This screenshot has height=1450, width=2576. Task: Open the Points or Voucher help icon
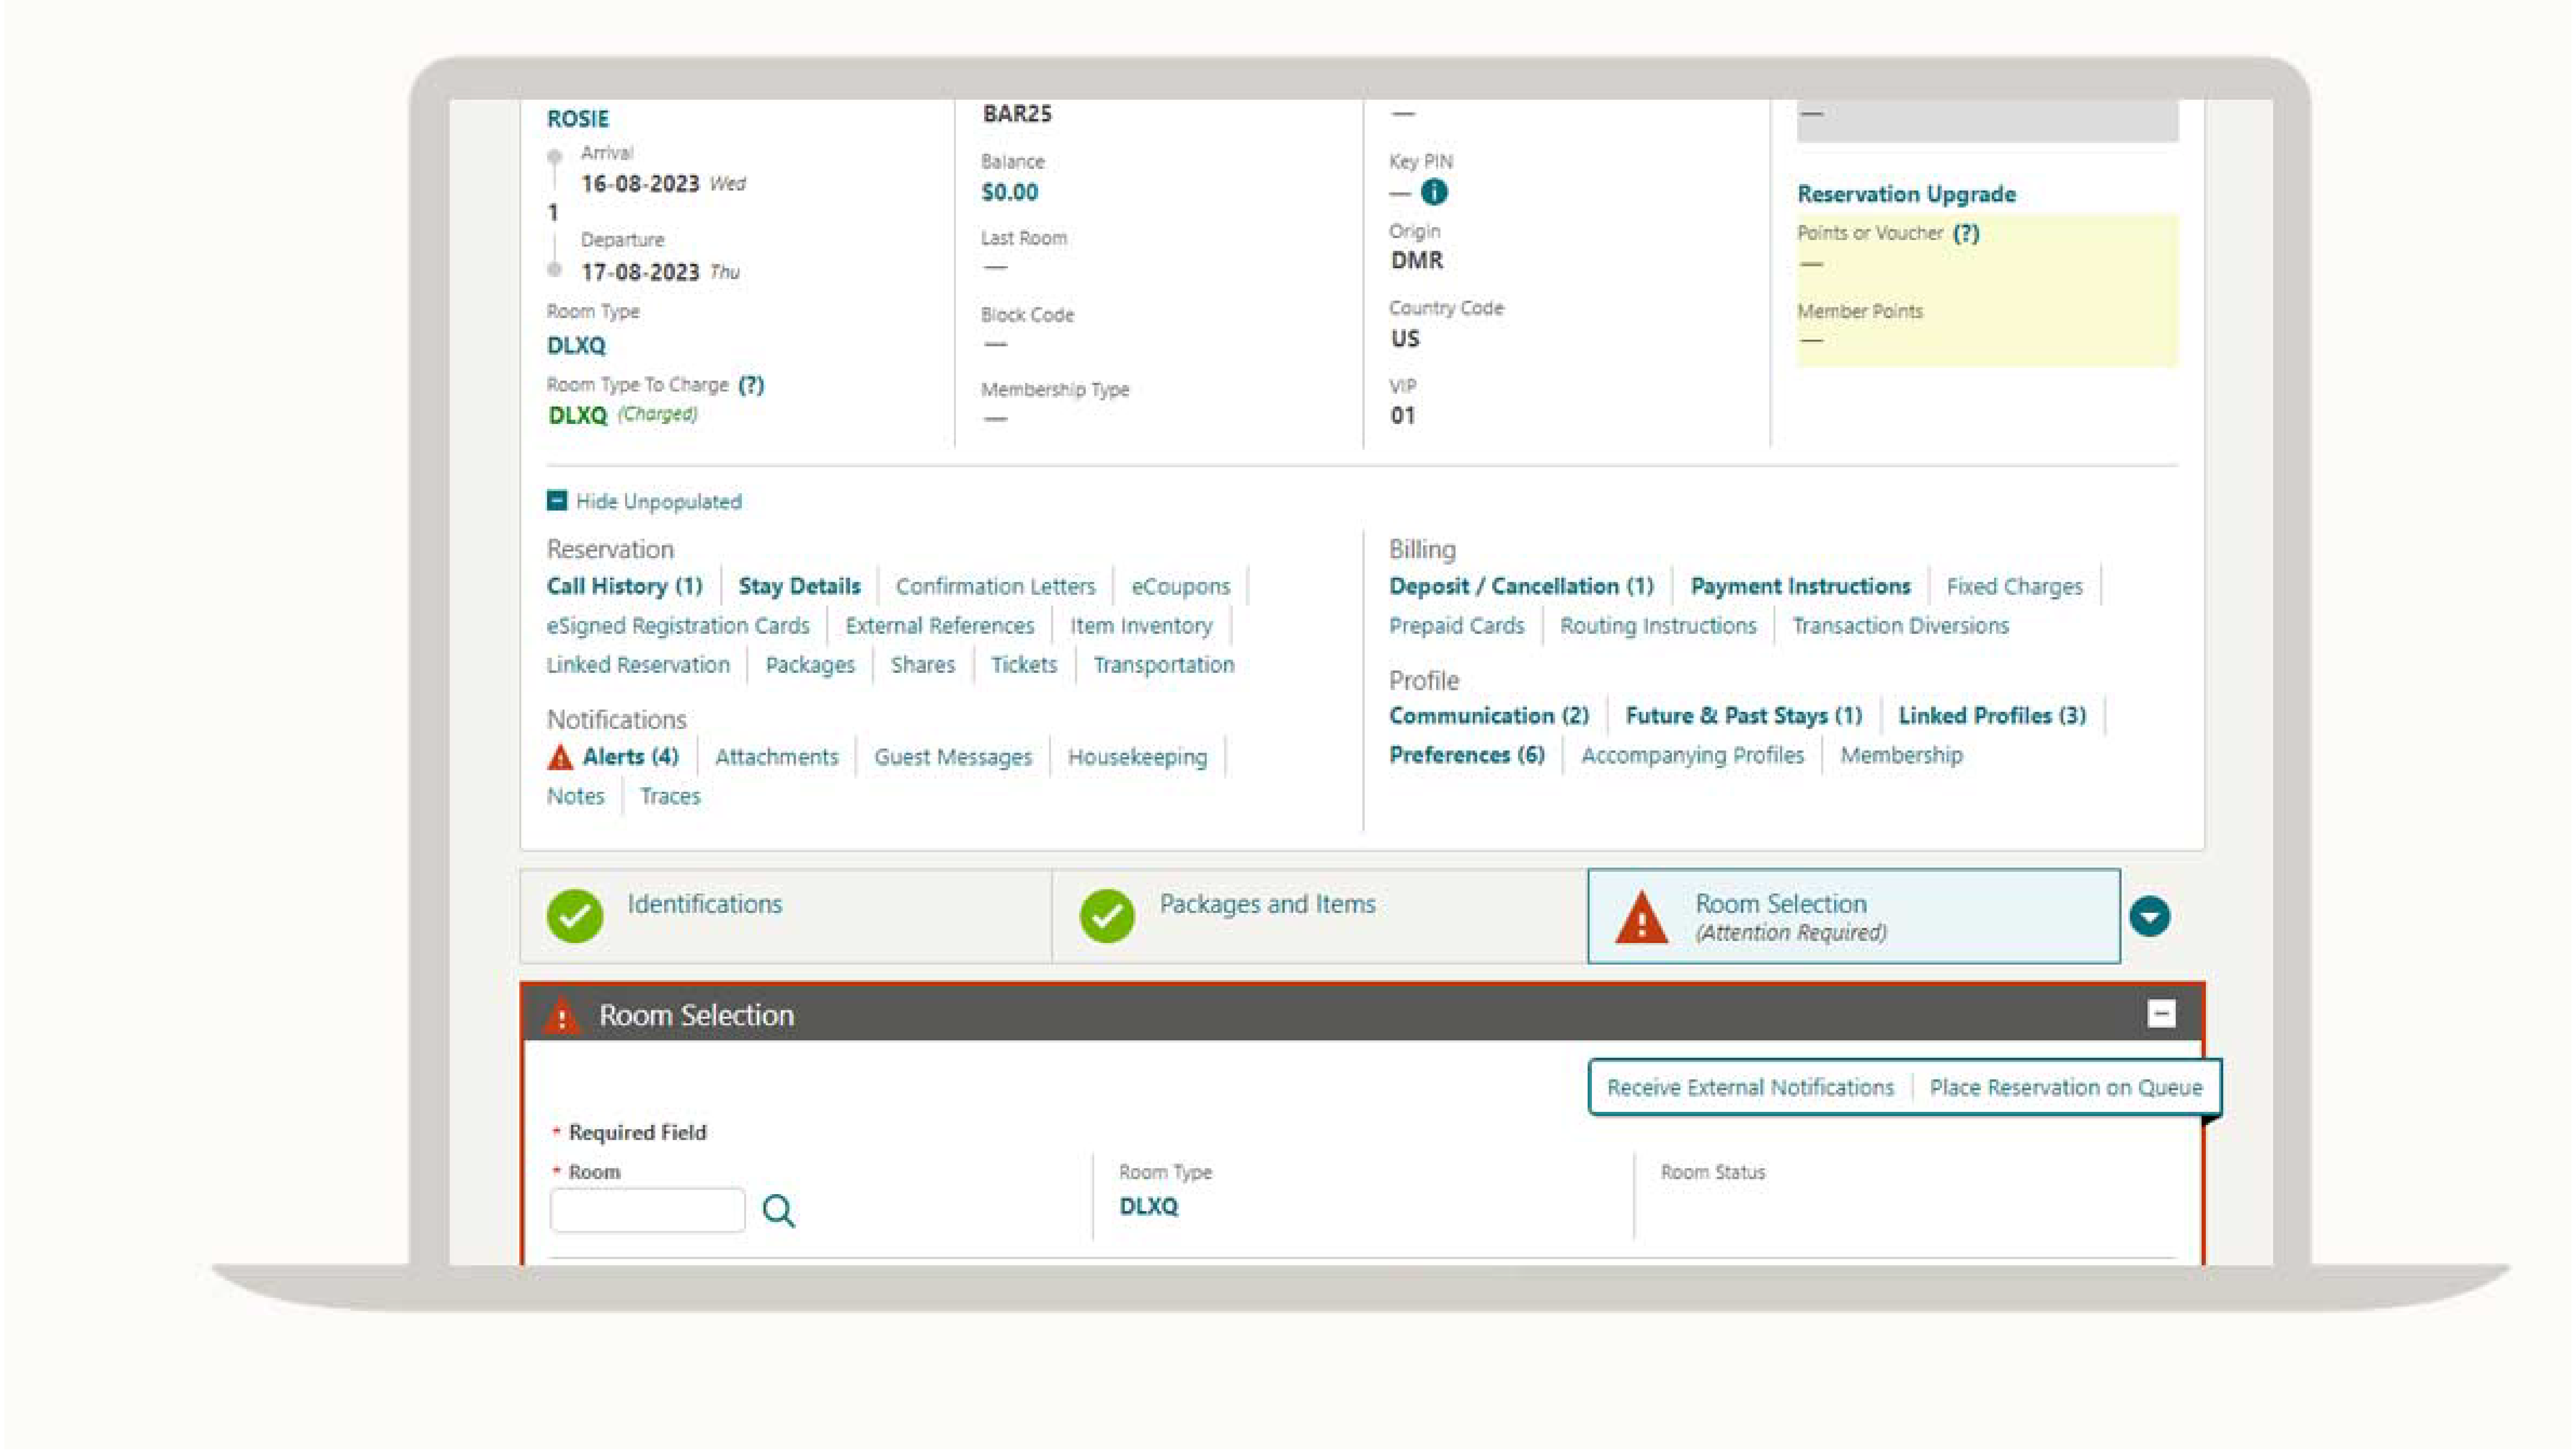pos(1965,233)
